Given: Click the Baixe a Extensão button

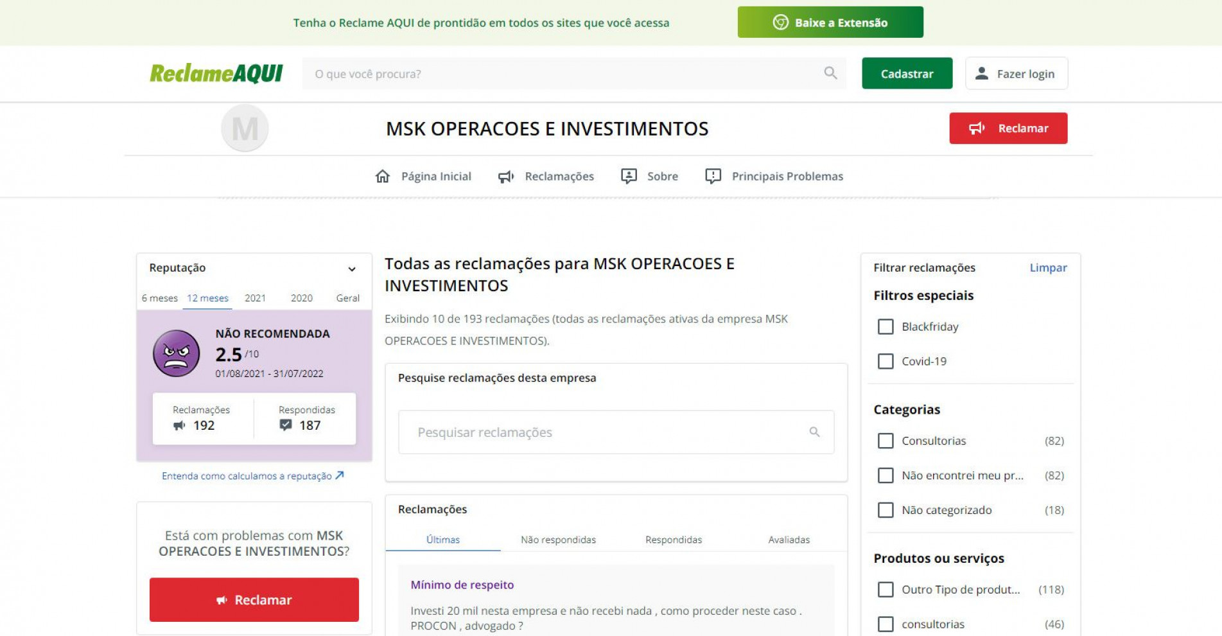Looking at the screenshot, I should click(830, 21).
